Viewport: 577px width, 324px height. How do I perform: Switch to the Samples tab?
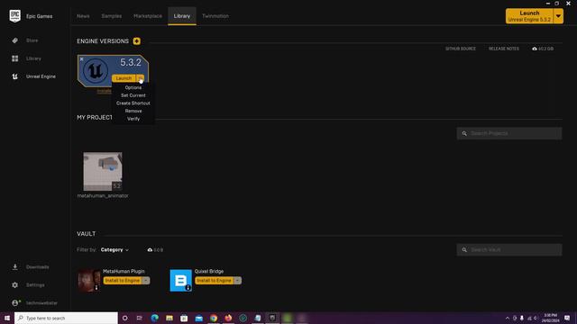tap(112, 16)
